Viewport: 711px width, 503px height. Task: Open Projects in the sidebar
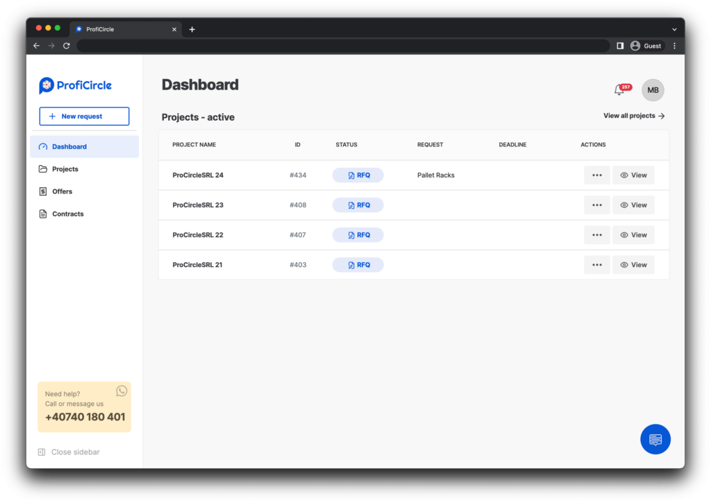click(84, 169)
